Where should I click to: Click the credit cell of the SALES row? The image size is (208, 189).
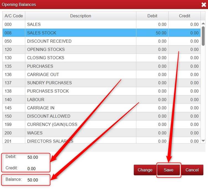coord(184,24)
